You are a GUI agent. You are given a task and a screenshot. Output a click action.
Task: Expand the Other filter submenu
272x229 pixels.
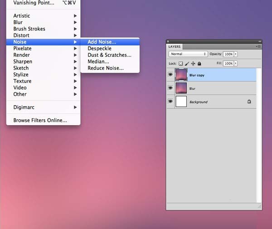tap(44, 94)
